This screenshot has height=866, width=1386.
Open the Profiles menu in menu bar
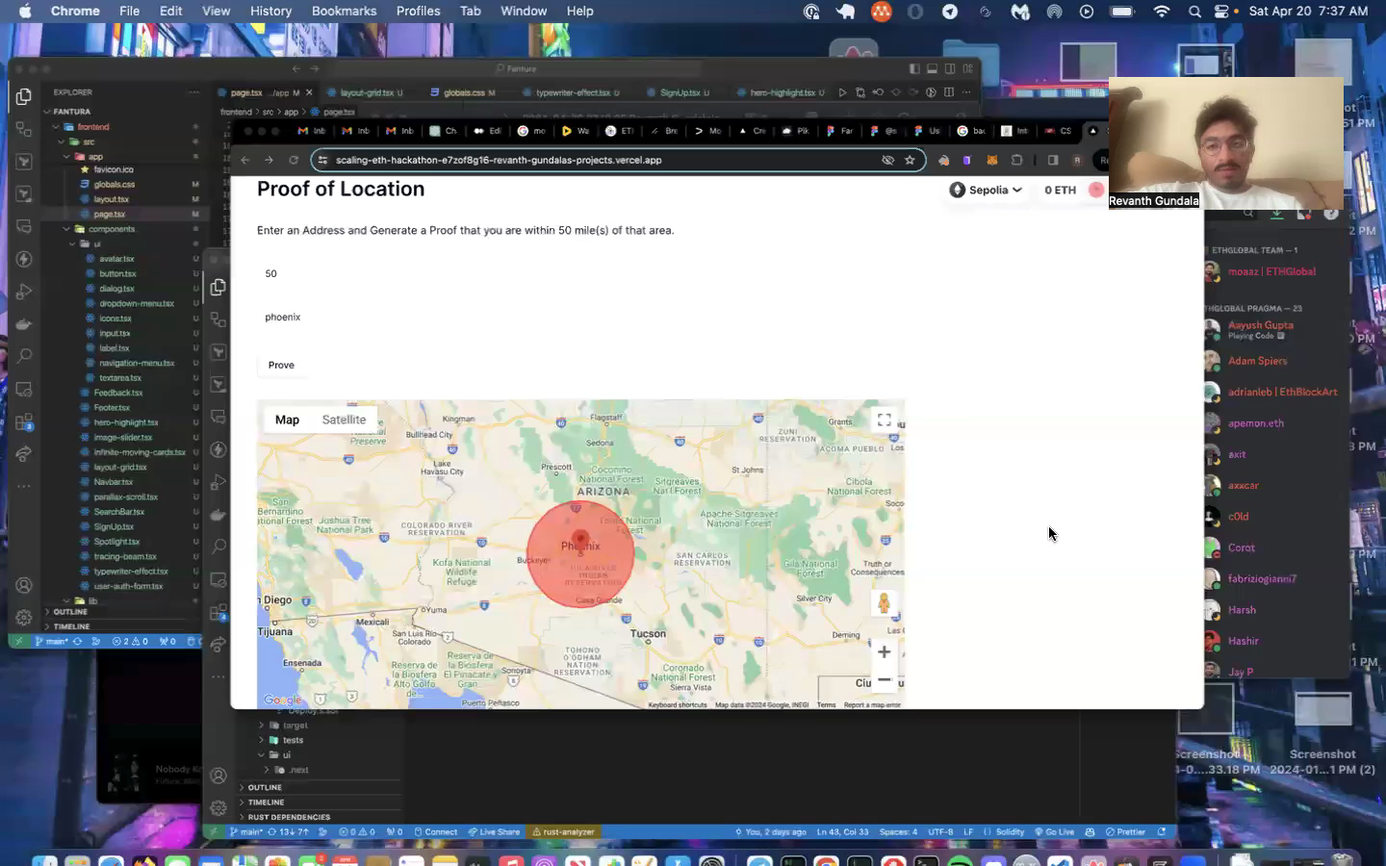coord(418,12)
